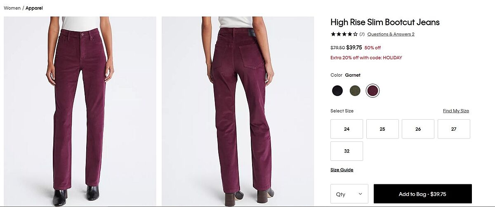This screenshot has height=207, width=495.
Task: Choose size 32
Action: [x=346, y=151]
